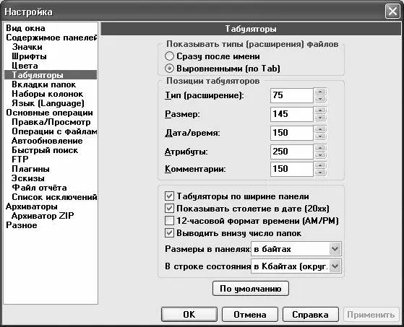Increase the Дата/время spinner value
This screenshot has height=327, width=404.
320,129
